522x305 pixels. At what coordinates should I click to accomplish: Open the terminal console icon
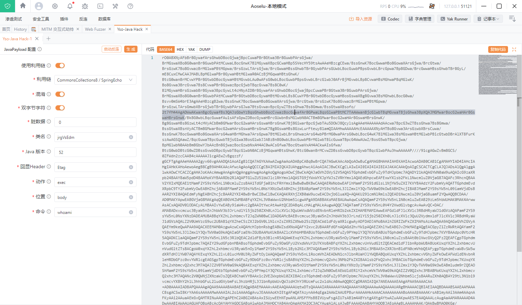point(100,6)
